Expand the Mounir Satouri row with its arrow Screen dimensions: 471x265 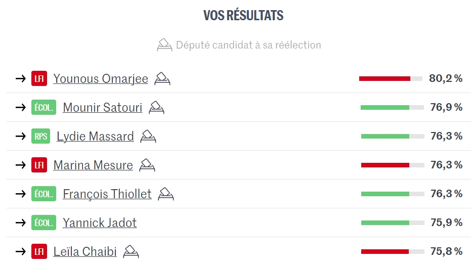pyautogui.click(x=21, y=107)
